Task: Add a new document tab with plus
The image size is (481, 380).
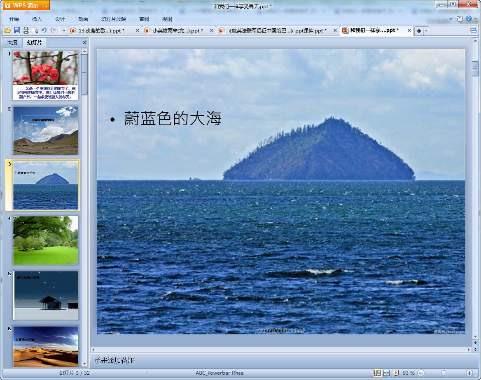Action: click(419, 31)
